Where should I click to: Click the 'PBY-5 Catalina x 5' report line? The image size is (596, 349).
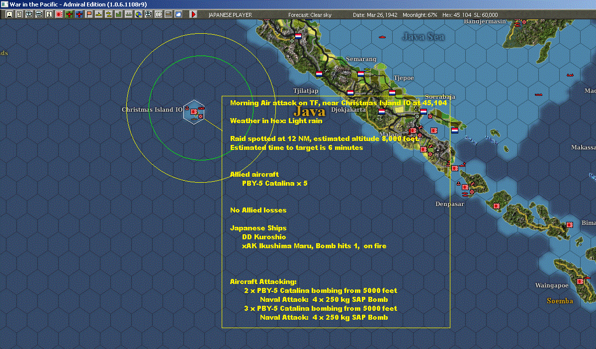(275, 183)
